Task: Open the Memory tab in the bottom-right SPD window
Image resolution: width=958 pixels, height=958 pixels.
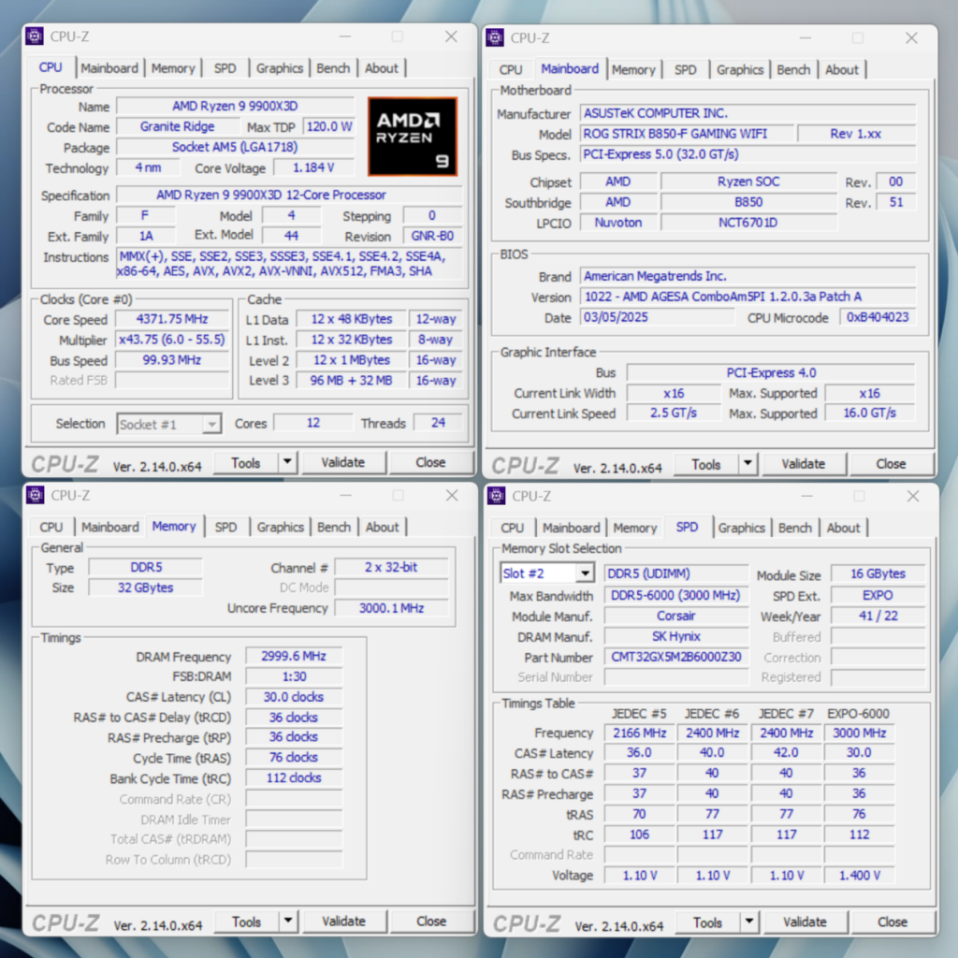Action: pyautogui.click(x=635, y=528)
